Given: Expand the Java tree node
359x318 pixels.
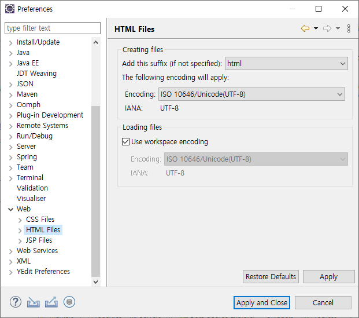Looking at the screenshot, I should (x=10, y=53).
